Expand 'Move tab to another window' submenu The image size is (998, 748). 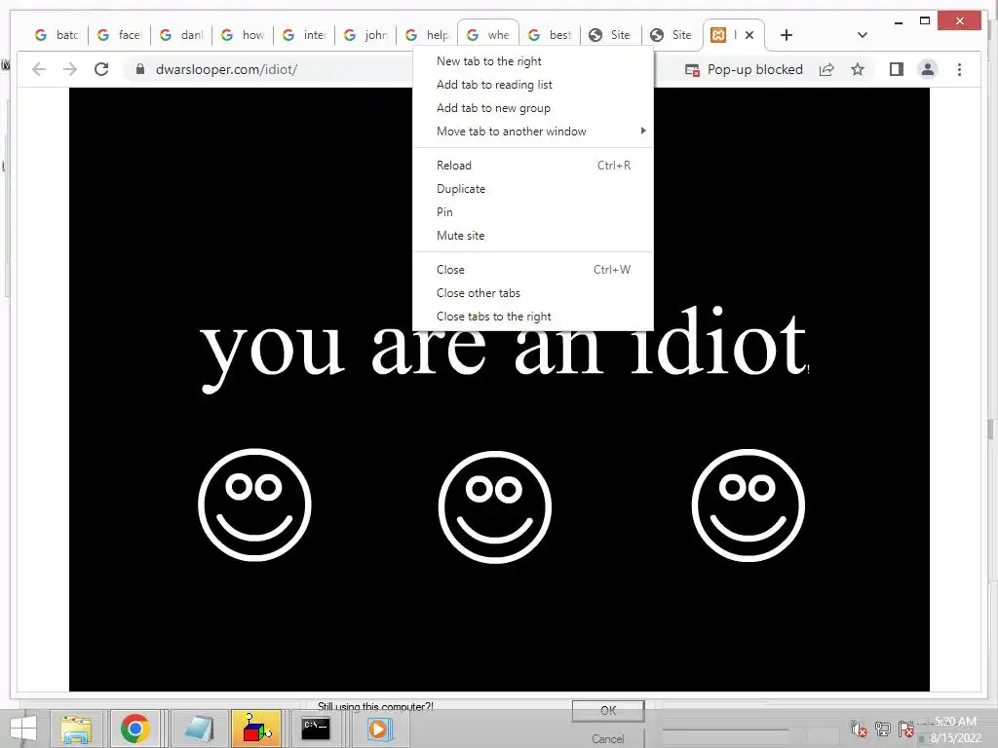533,131
